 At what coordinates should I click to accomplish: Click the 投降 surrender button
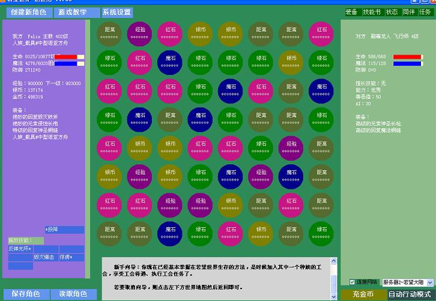coord(64,230)
